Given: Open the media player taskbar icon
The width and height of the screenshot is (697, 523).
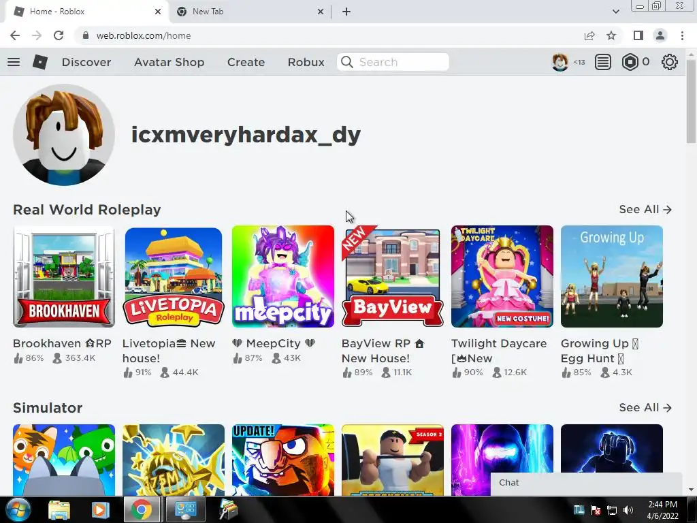Looking at the screenshot, I should point(100,510).
